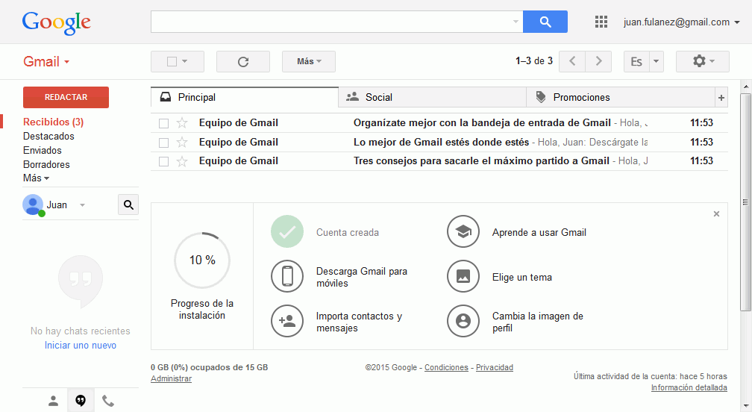Check the 'Organízate mejor' email checkbox

pyautogui.click(x=163, y=123)
